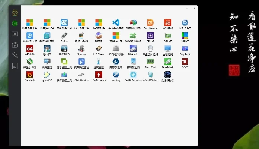Open the Rufus USB tool
Image resolution: width=259 pixels, height=149 pixels.
click(64, 37)
